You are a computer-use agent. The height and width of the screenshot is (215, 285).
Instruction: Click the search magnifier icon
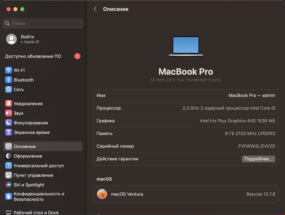click(7, 23)
